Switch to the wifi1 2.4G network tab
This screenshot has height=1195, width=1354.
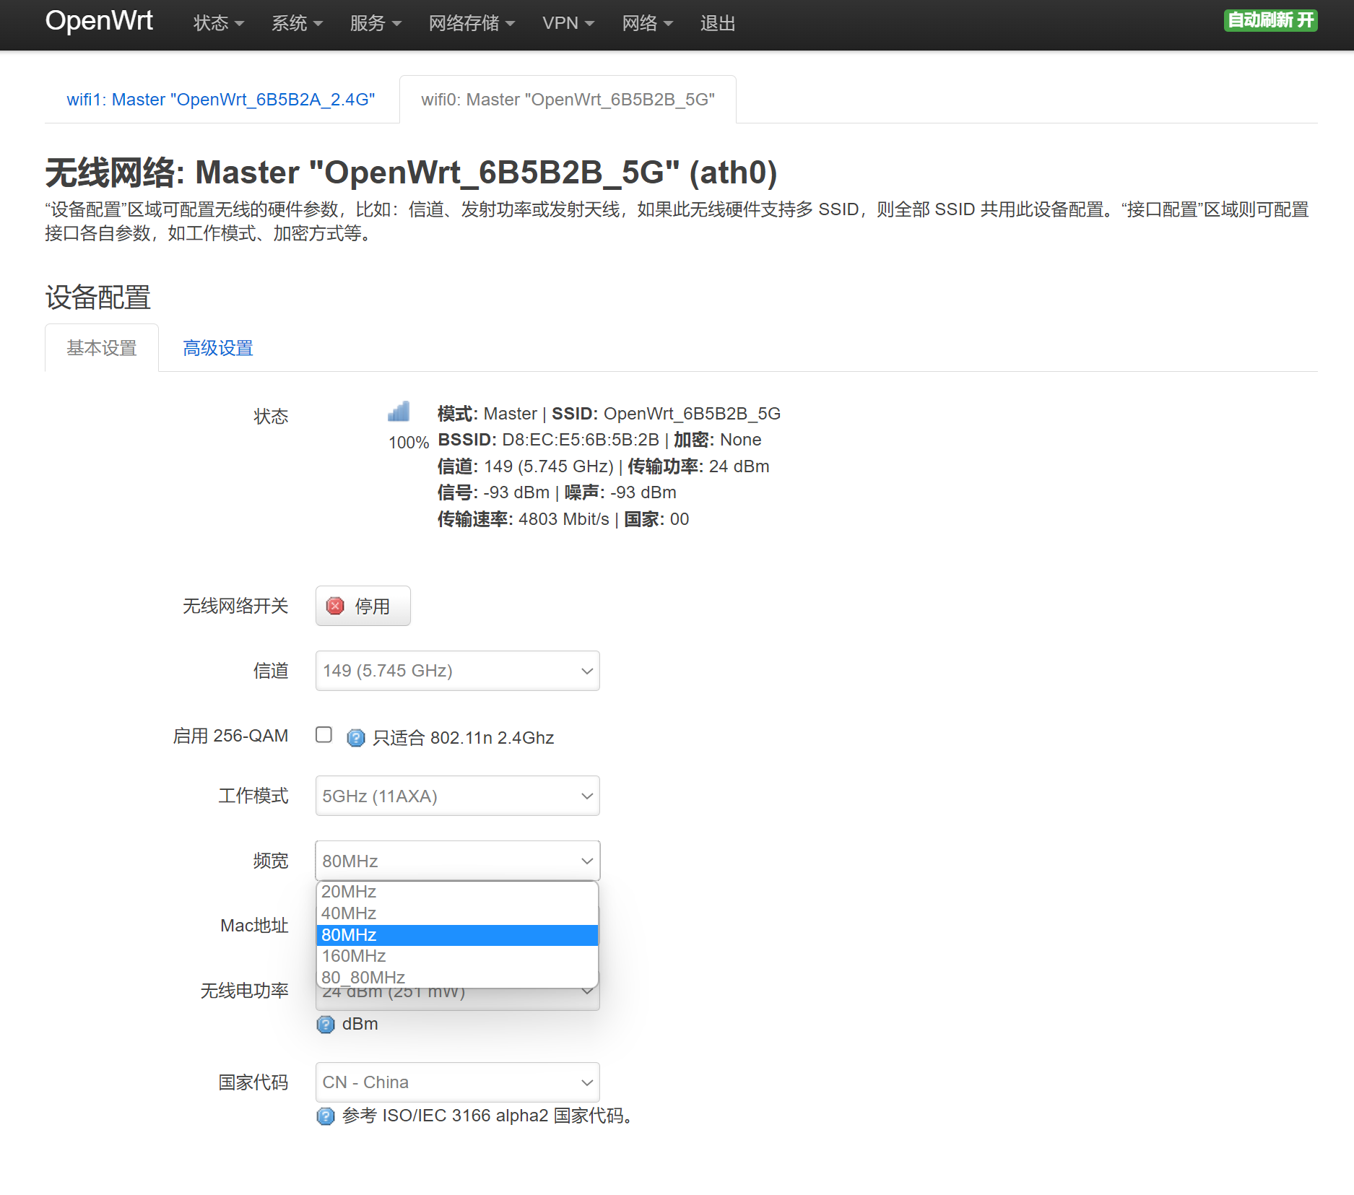click(x=221, y=100)
